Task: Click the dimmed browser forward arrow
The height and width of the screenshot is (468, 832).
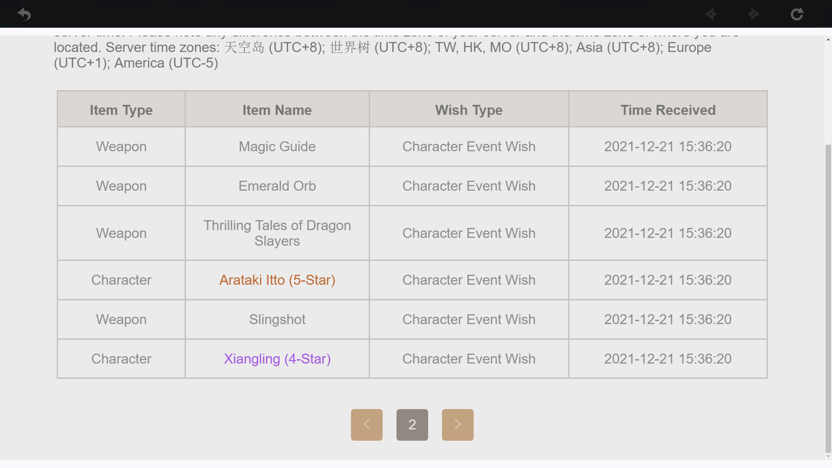Action: coord(754,14)
